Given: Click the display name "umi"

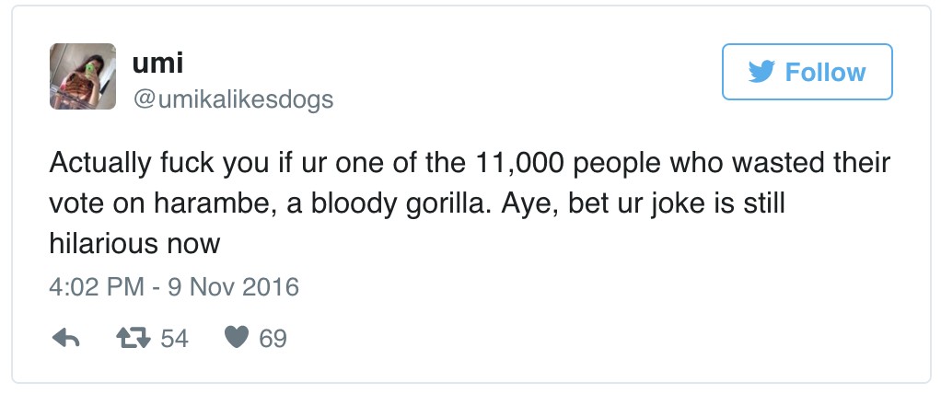Looking at the screenshot, I should coord(157,64).
